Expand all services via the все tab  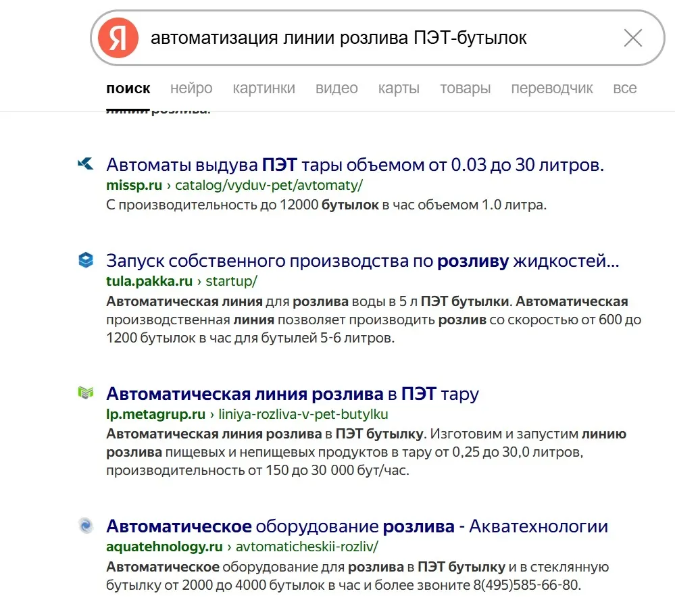625,88
